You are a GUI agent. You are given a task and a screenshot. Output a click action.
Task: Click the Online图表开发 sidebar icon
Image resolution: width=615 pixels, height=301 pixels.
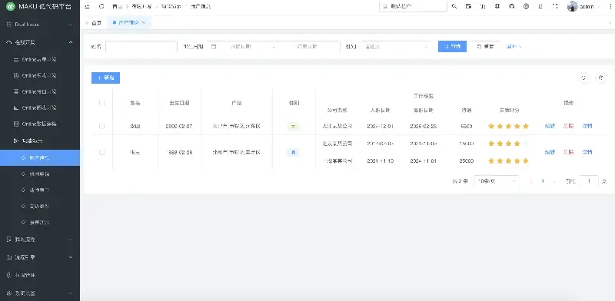tap(16, 107)
